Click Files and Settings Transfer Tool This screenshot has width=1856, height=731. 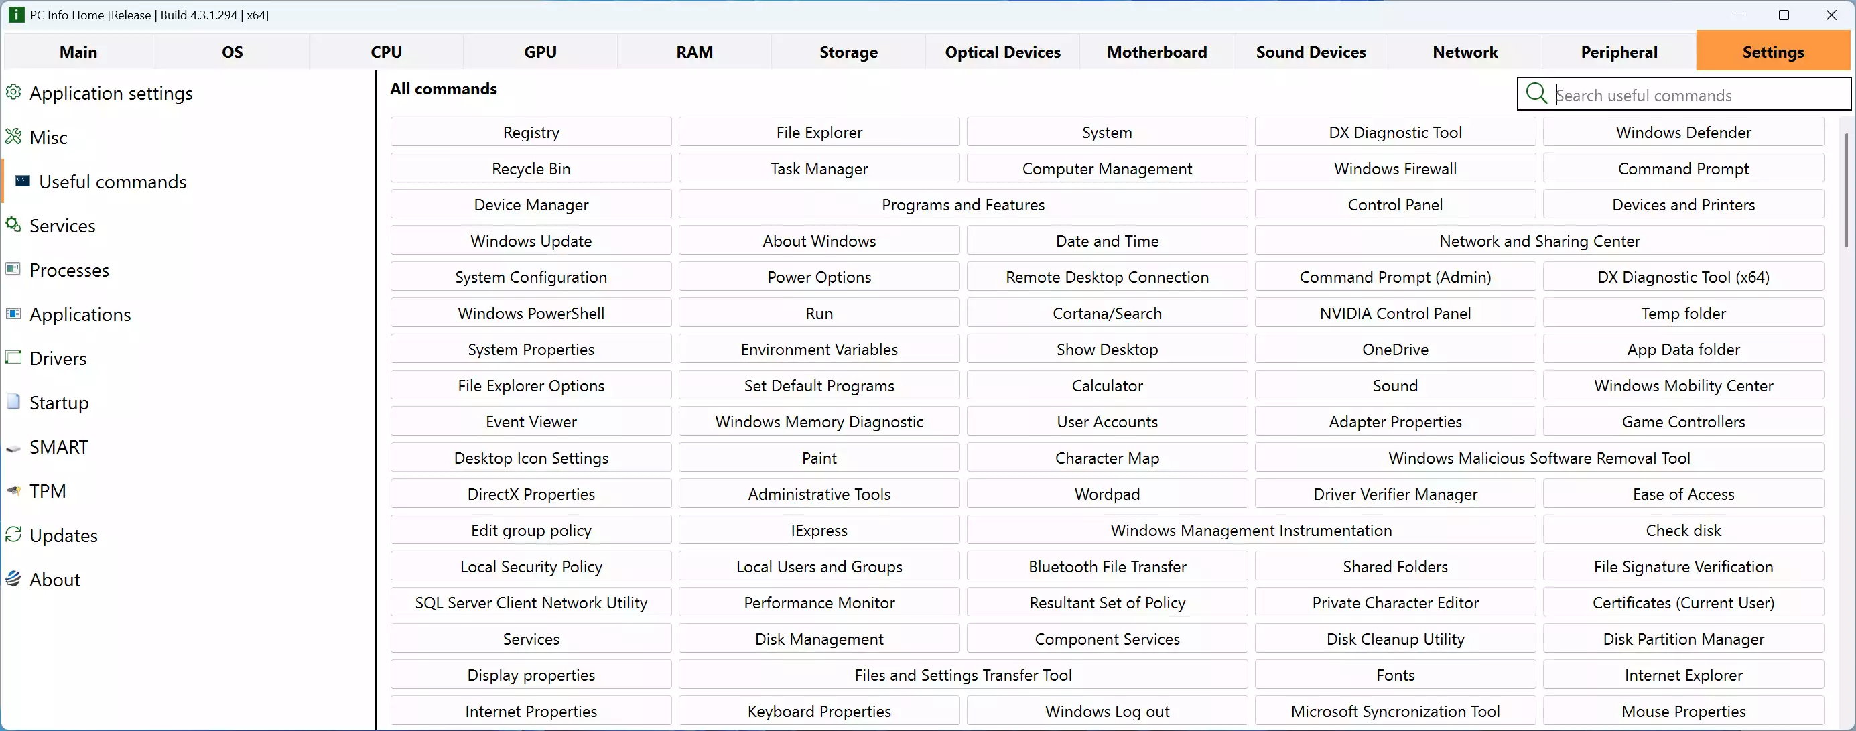pyautogui.click(x=964, y=674)
